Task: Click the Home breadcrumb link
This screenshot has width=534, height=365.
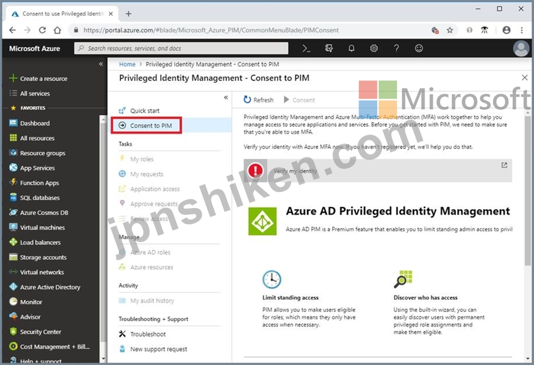Action: tap(127, 64)
